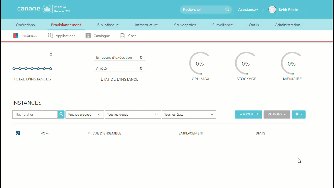Click the magnifier icon in top search
Viewport: 334px width, 188px height.
tap(227, 9)
